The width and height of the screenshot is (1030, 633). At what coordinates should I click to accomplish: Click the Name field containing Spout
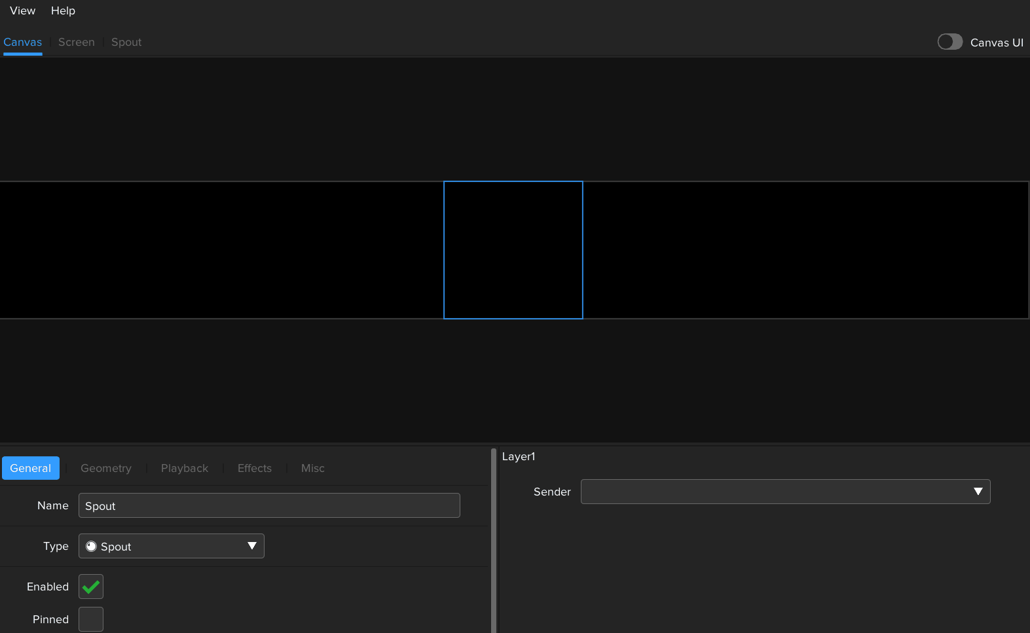(x=269, y=505)
